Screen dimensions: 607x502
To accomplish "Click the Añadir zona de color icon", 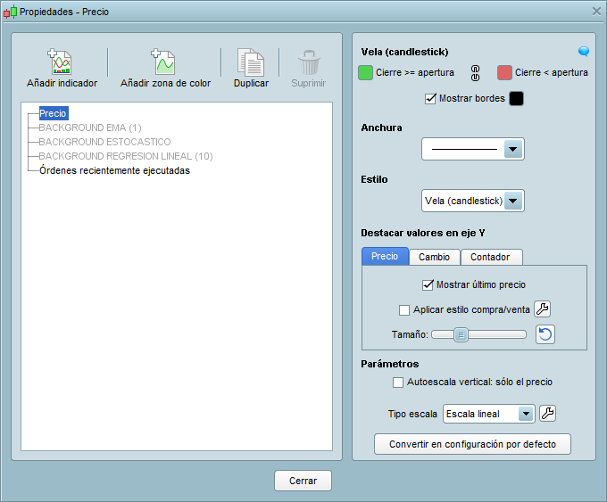I will 163,62.
